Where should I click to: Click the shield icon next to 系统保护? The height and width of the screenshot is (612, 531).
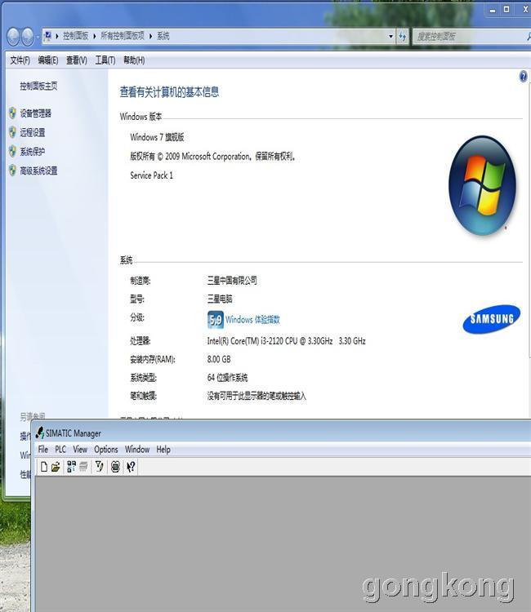(12, 151)
